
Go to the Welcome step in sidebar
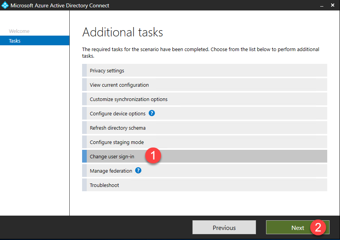(x=19, y=31)
